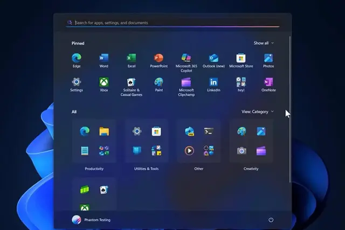Expand more apps in Utilities & Tools

pos(156,151)
